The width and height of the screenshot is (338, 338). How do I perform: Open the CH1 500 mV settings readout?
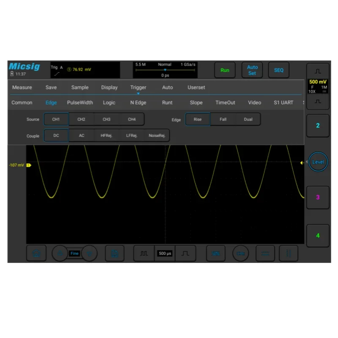pyautogui.click(x=318, y=86)
